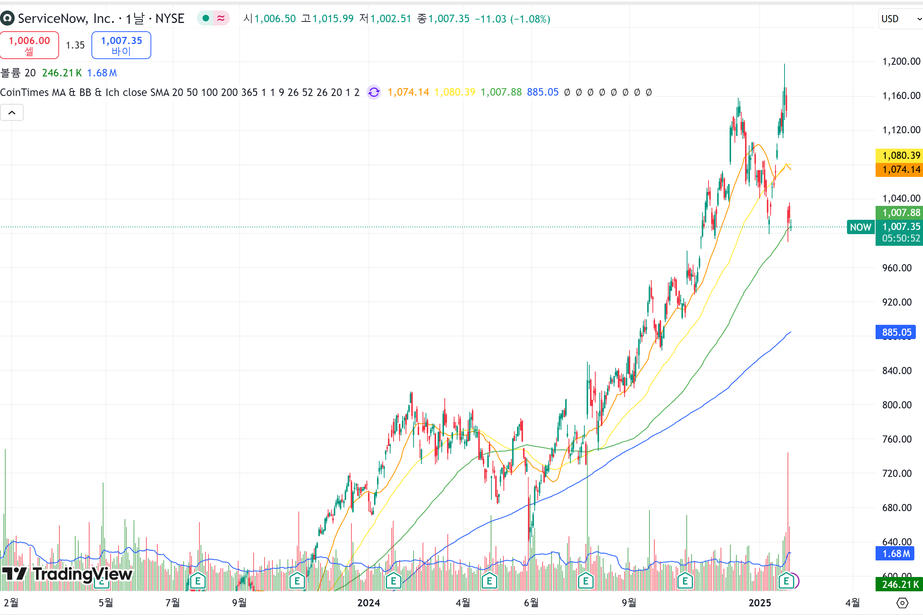This screenshot has width=923, height=615.
Task: Click the green NOW symbol price tag
Action: (x=860, y=227)
